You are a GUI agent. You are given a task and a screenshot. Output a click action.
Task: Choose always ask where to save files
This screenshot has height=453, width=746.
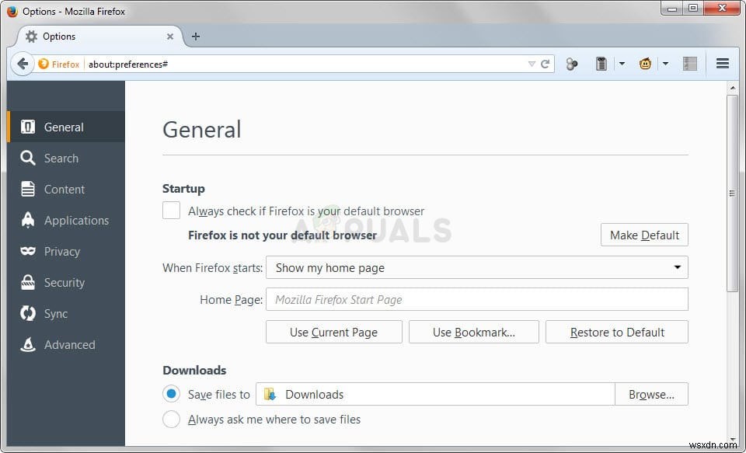click(x=172, y=419)
